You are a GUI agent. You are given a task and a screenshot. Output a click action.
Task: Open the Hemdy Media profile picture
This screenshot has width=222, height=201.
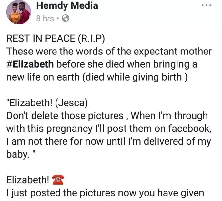pos(18,12)
